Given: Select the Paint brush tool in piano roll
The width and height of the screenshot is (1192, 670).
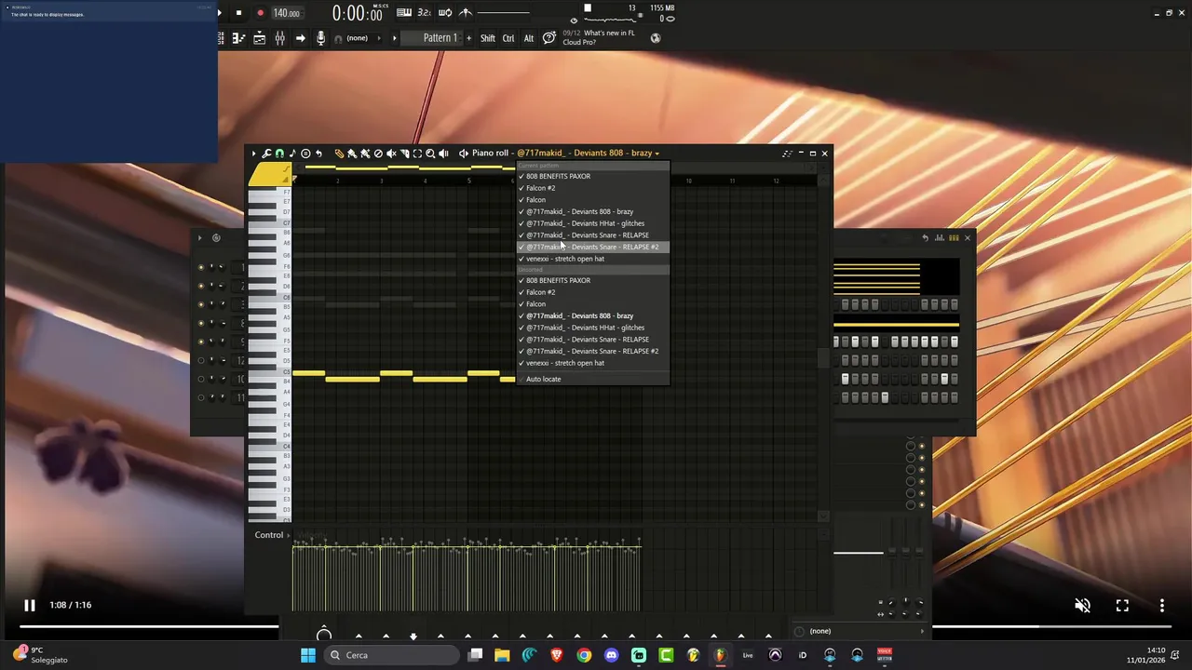Looking at the screenshot, I should point(352,154).
